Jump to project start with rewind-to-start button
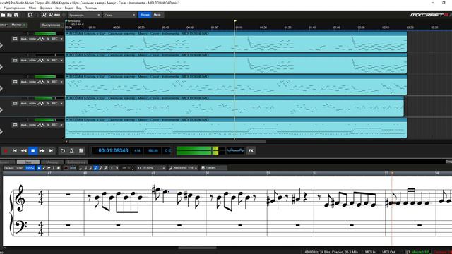The image size is (452, 254). tap(15, 150)
